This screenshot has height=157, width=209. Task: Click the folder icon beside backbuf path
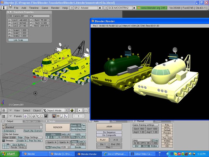coord(4,127)
